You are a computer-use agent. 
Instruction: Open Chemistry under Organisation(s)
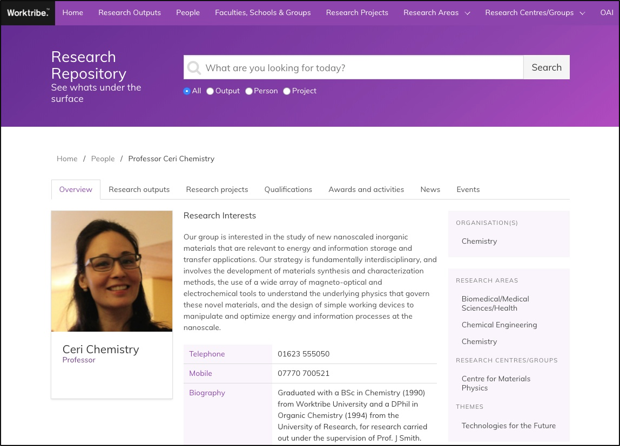479,241
